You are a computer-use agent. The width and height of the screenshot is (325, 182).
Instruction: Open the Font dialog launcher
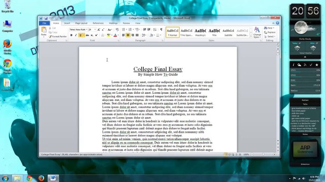[x=118, y=40]
